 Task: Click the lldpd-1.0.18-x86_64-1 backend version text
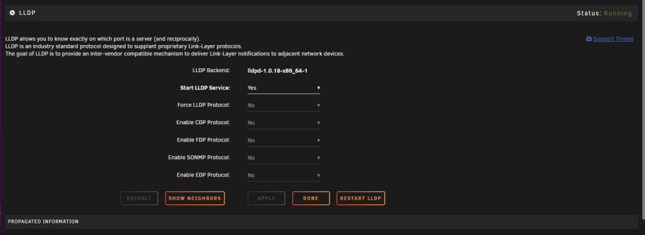click(x=277, y=71)
